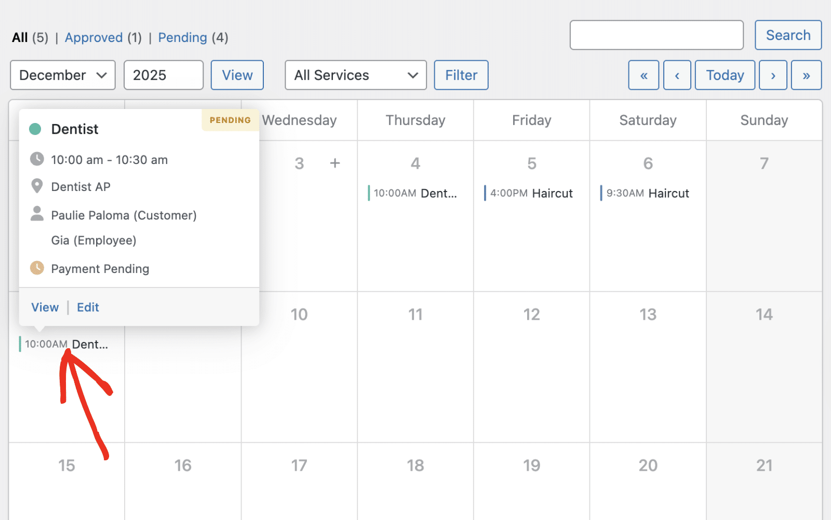
Task: Go to next month arrow
Action: 773,75
